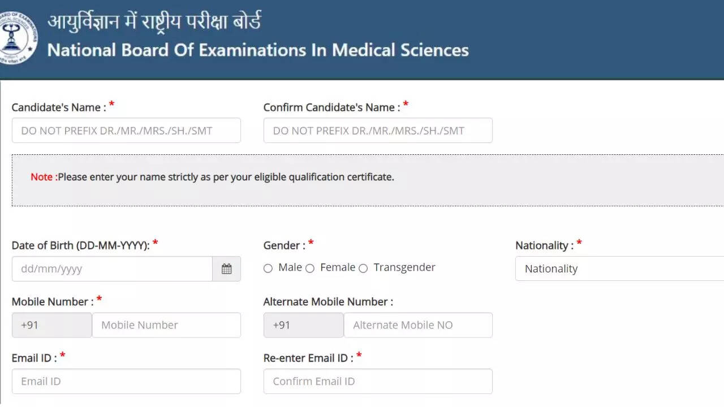This screenshot has height=407, width=724.
Task: Click the +91 code box for Alternate Mobile
Action: click(x=303, y=325)
